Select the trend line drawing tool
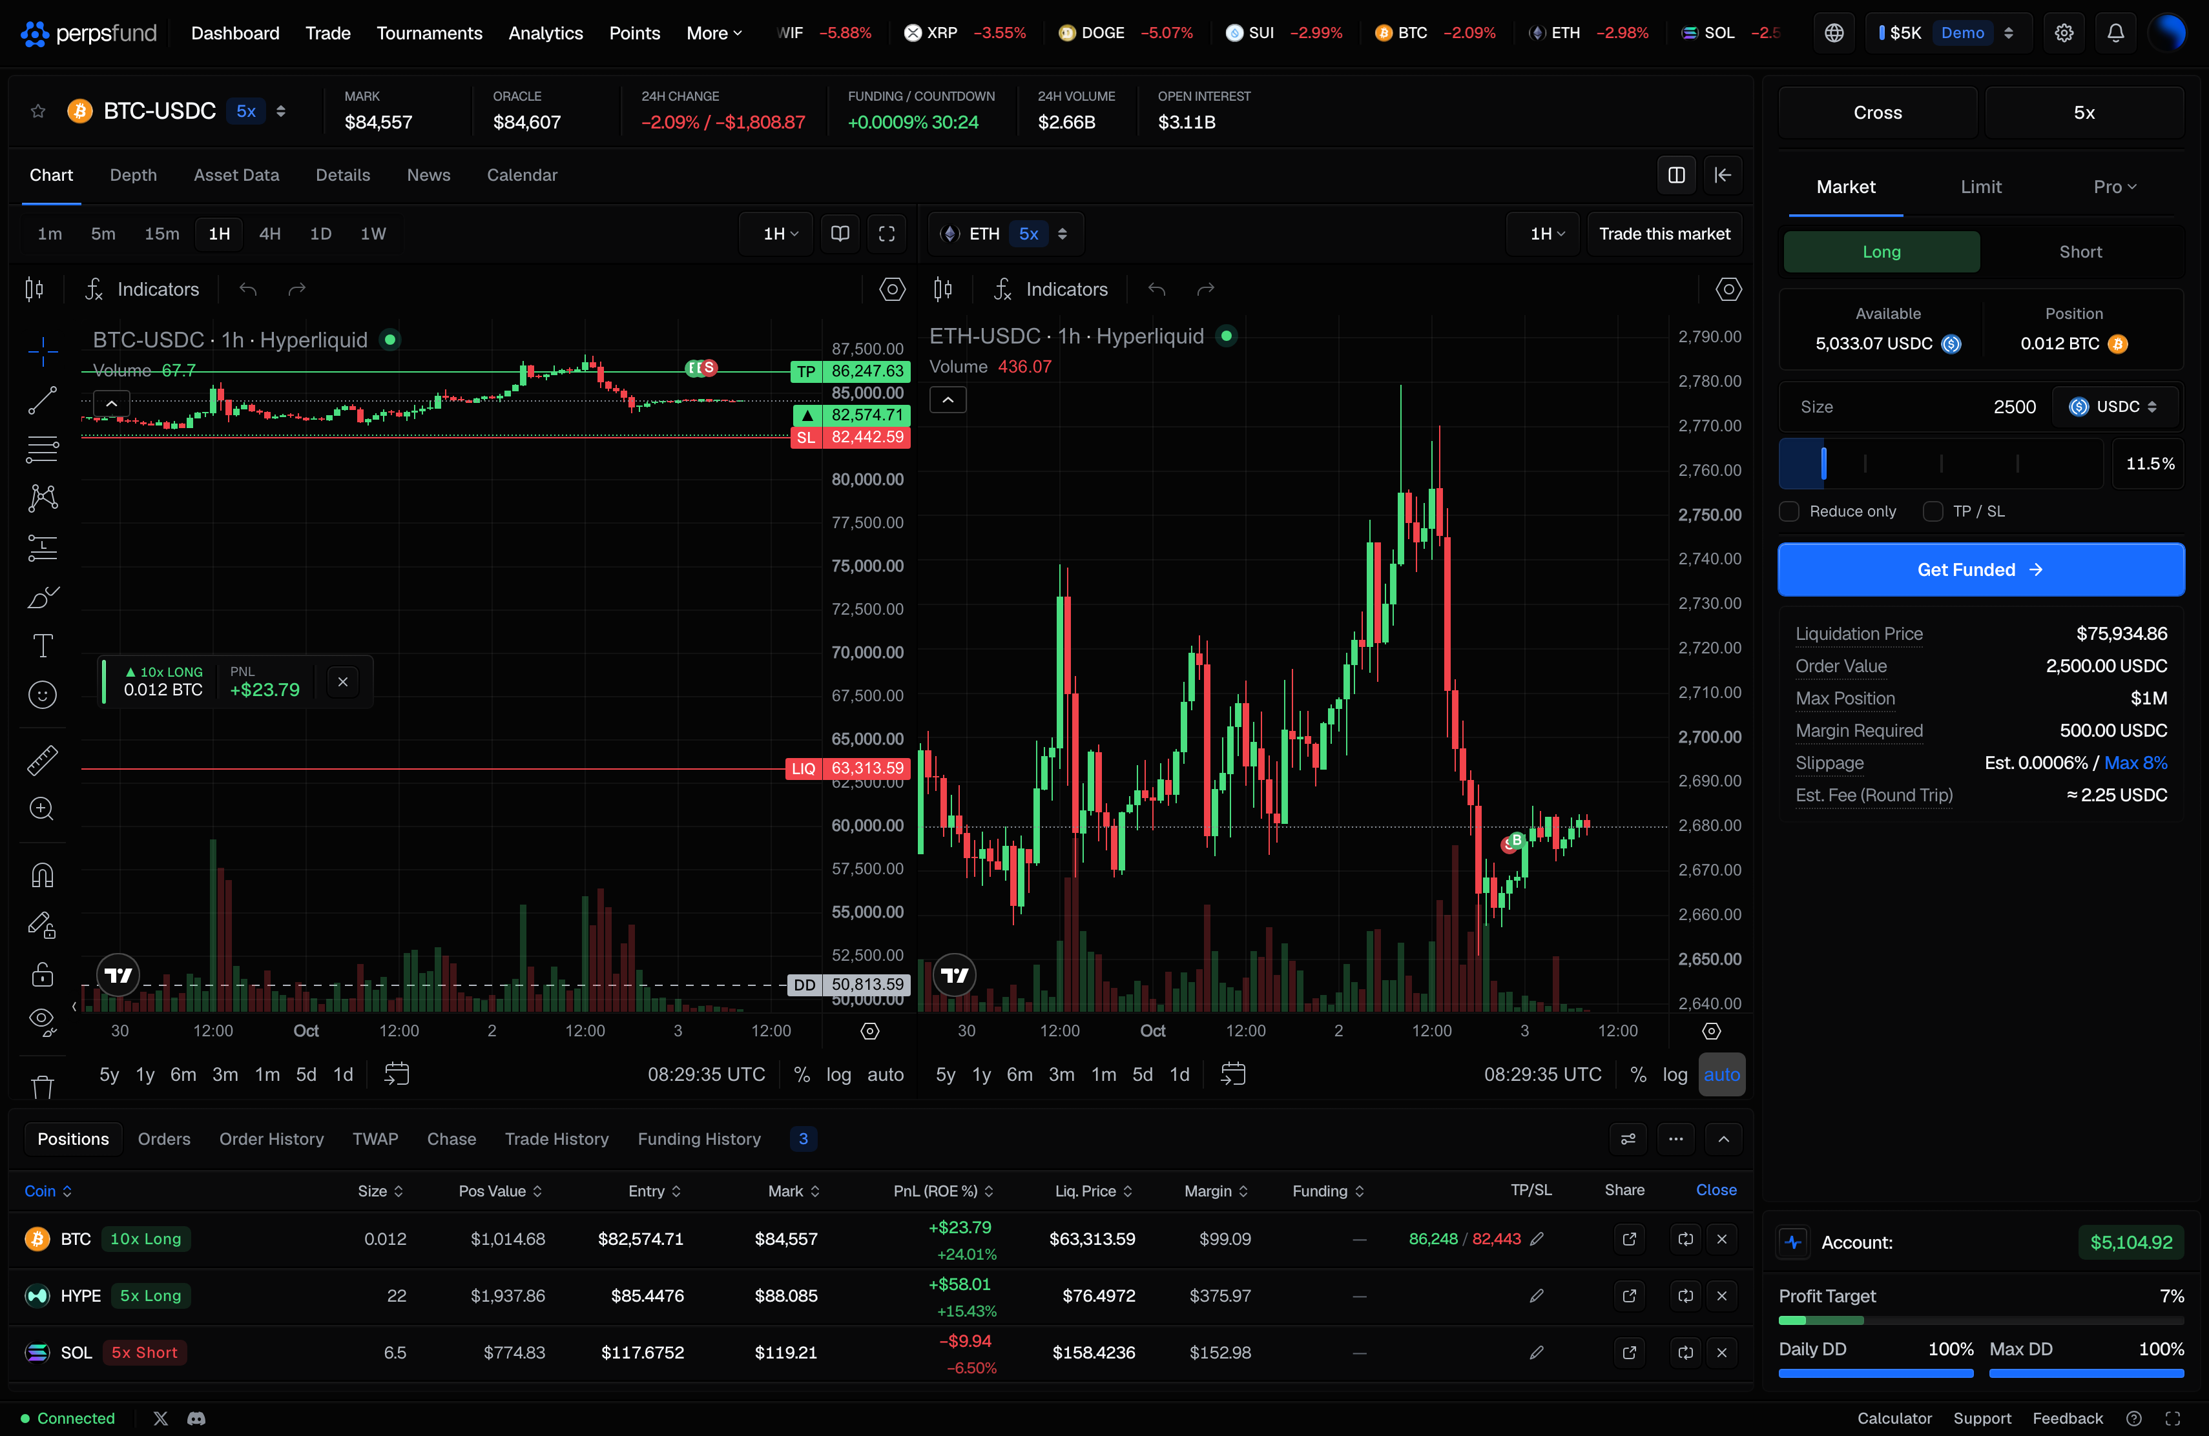Image resolution: width=2209 pixels, height=1436 pixels. (x=43, y=401)
